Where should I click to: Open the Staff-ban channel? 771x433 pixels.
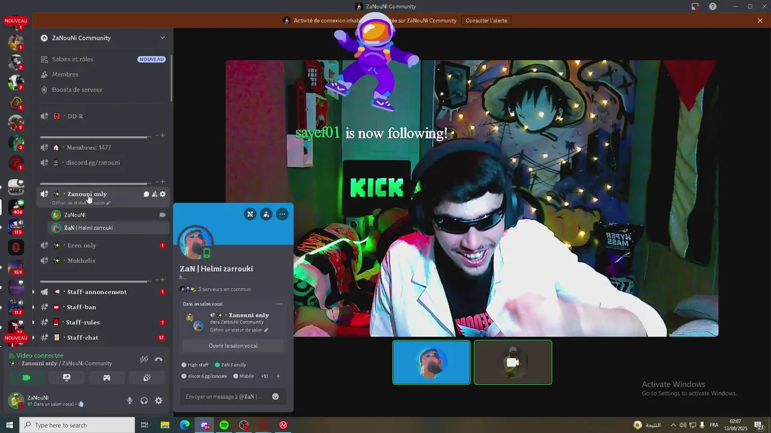[103, 307]
